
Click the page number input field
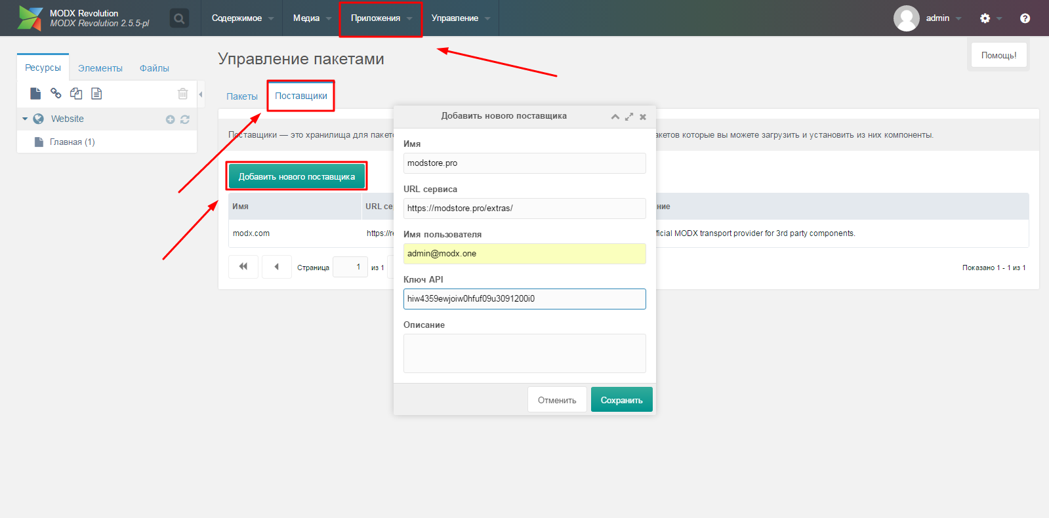pos(350,267)
